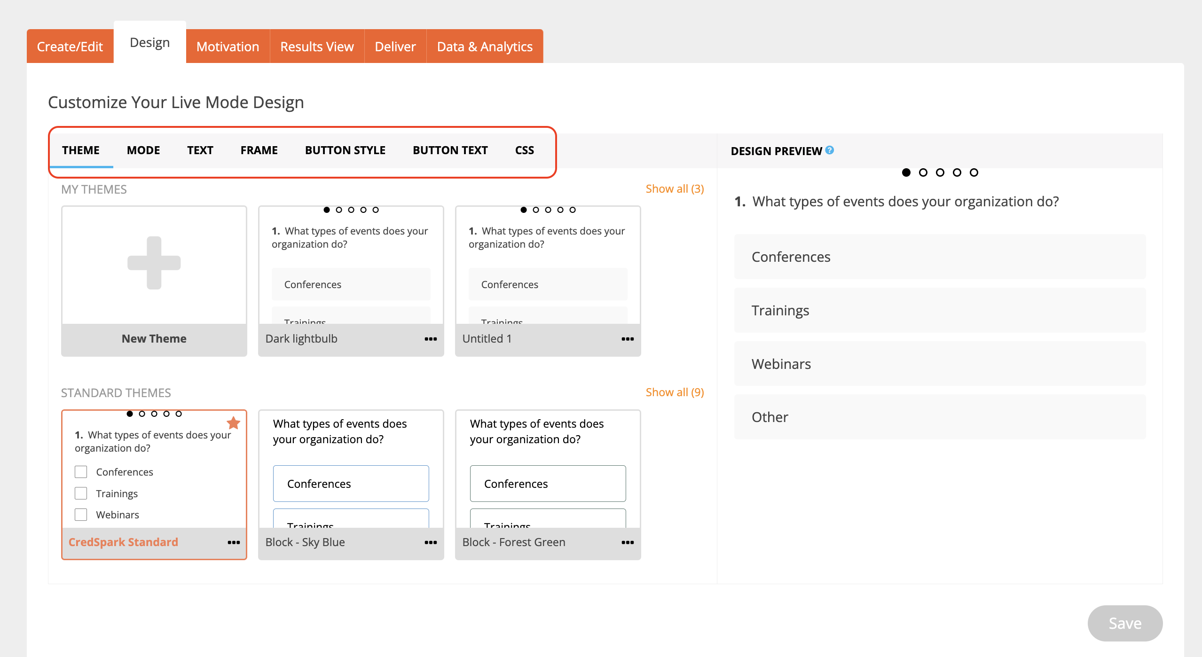Open Untitled 1 theme three-dot menu
This screenshot has width=1202, height=657.
627,339
